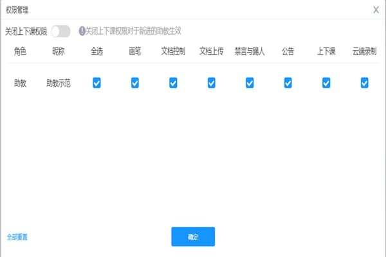
Task: Click the 全部重置 link
Action: 17,237
